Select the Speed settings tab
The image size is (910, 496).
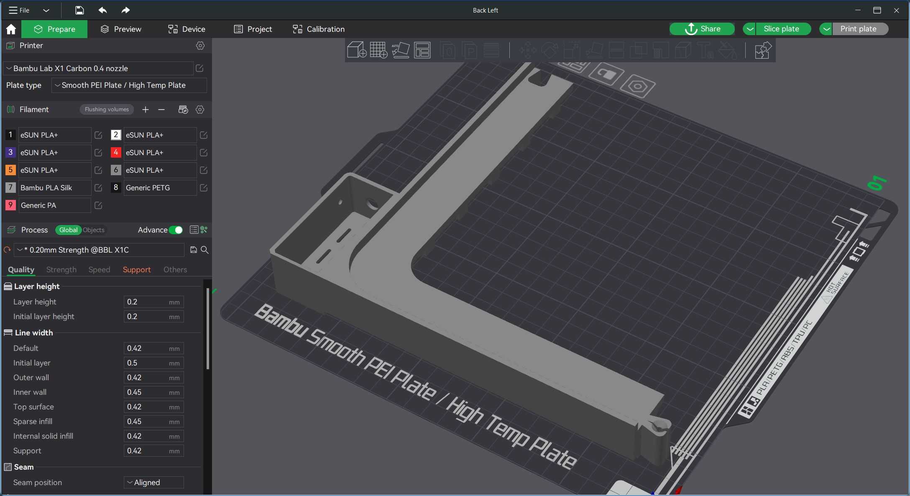pyautogui.click(x=99, y=270)
